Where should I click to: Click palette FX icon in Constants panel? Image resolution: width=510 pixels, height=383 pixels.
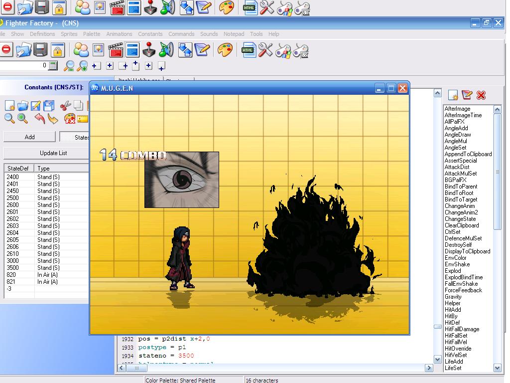pyautogui.click(x=70, y=119)
